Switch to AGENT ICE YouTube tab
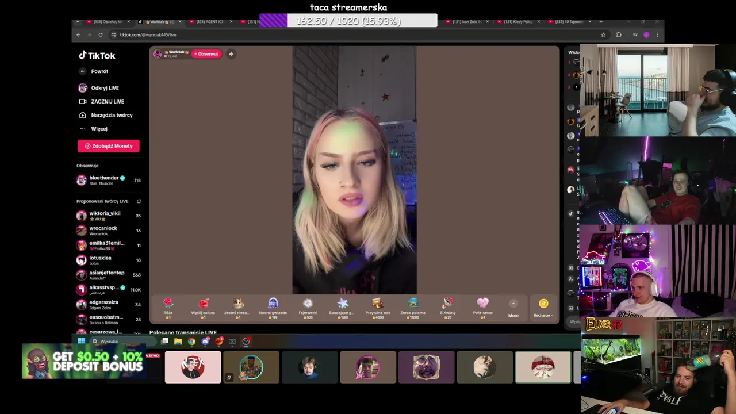 [x=211, y=22]
